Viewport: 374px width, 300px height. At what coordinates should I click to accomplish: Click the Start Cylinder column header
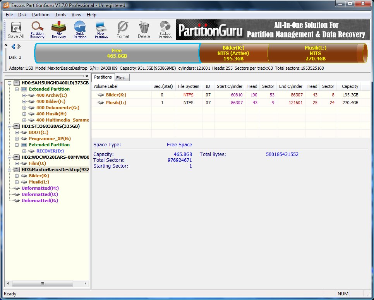coord(230,86)
